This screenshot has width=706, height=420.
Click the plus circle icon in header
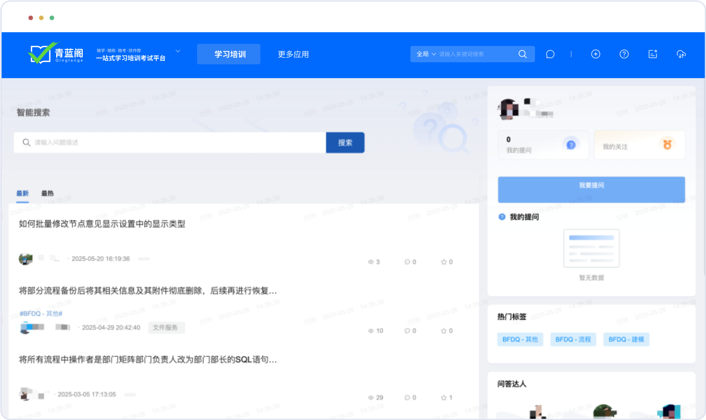(x=595, y=54)
